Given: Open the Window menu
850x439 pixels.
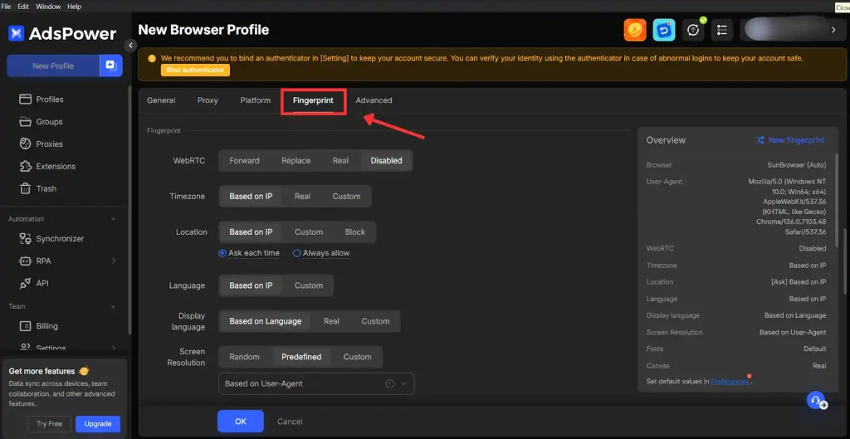Looking at the screenshot, I should pos(48,7).
